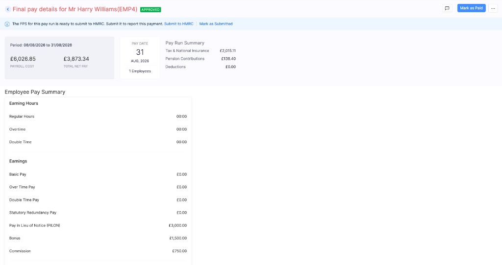Click the Submit to HMRC link
The width and height of the screenshot is (502, 265).
pos(178,24)
